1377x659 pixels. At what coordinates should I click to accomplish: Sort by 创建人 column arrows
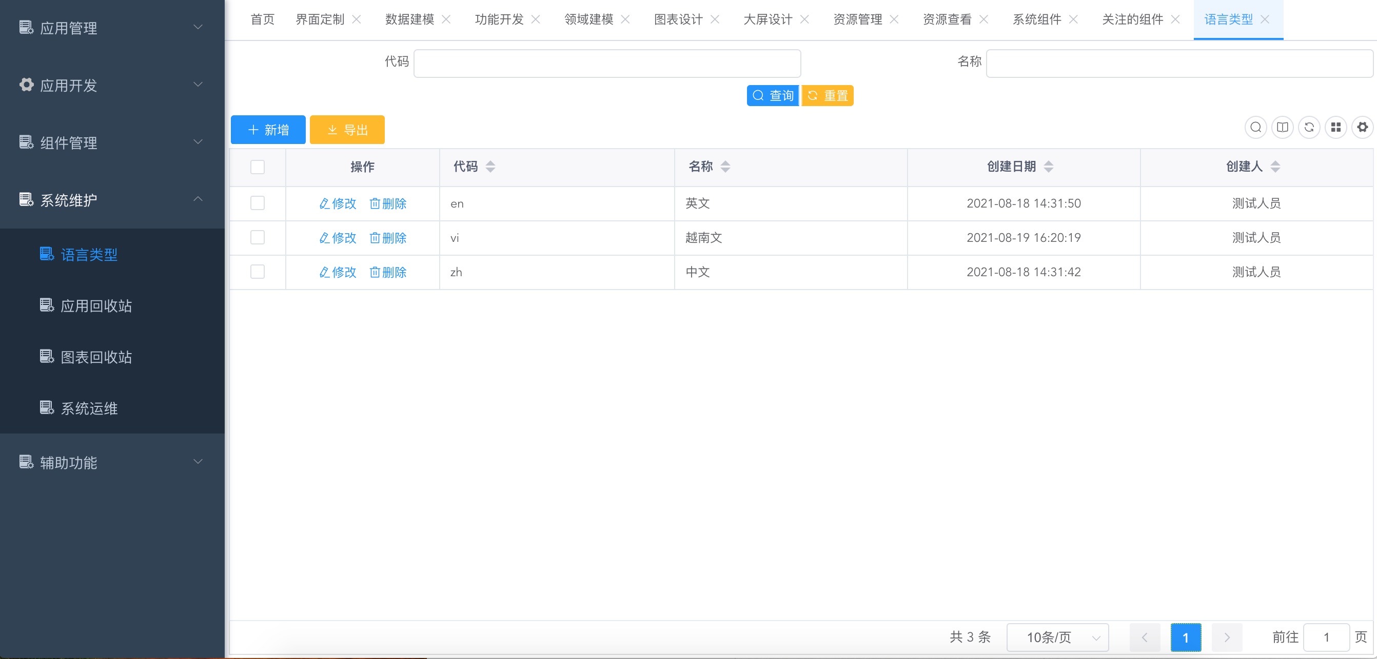click(1275, 167)
